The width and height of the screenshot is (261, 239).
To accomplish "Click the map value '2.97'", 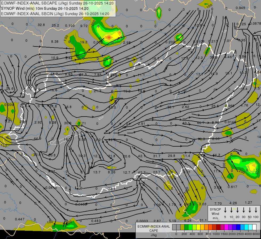I will point(127,43).
